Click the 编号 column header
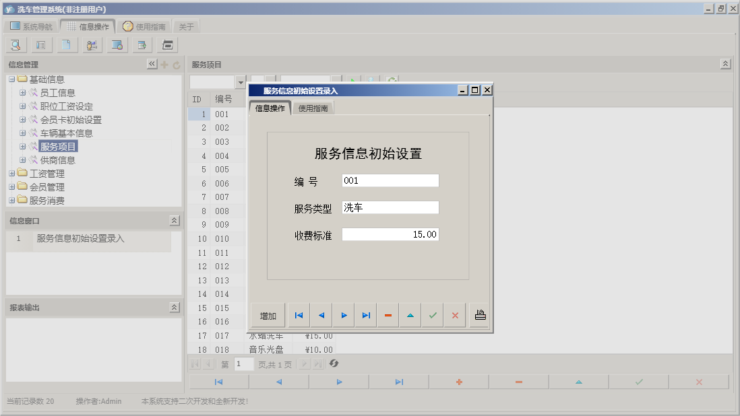Viewport: 740px width, 416px height. 224,100
